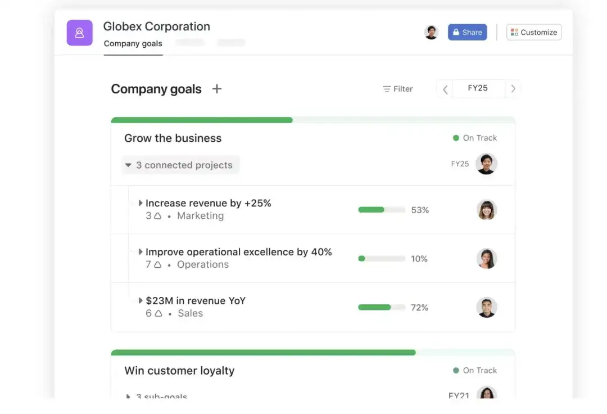Click the plus icon next to Company goals
This screenshot has height=414, width=607.
coord(217,88)
